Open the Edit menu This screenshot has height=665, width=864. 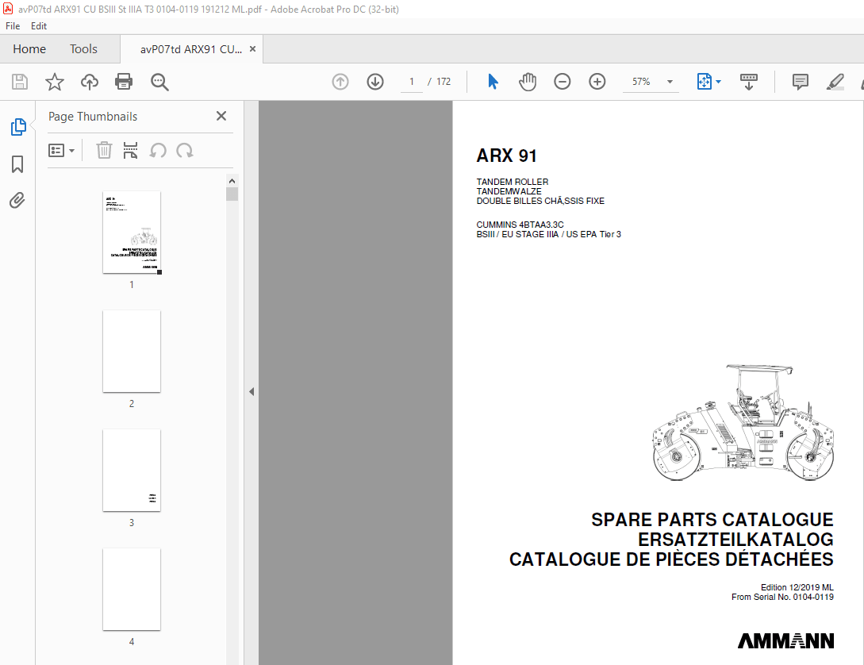coord(38,25)
